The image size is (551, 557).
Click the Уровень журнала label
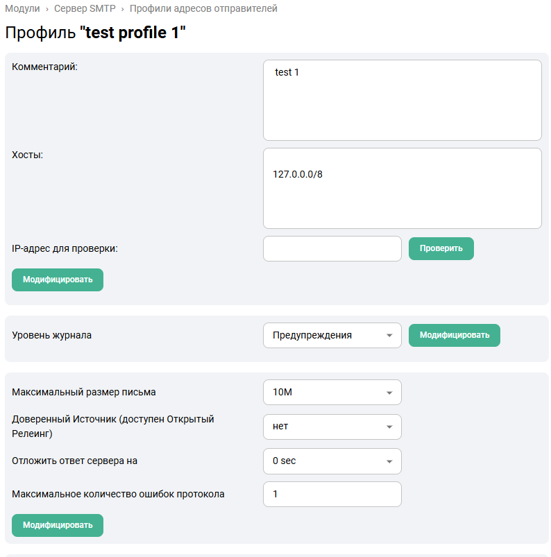pyautogui.click(x=52, y=335)
